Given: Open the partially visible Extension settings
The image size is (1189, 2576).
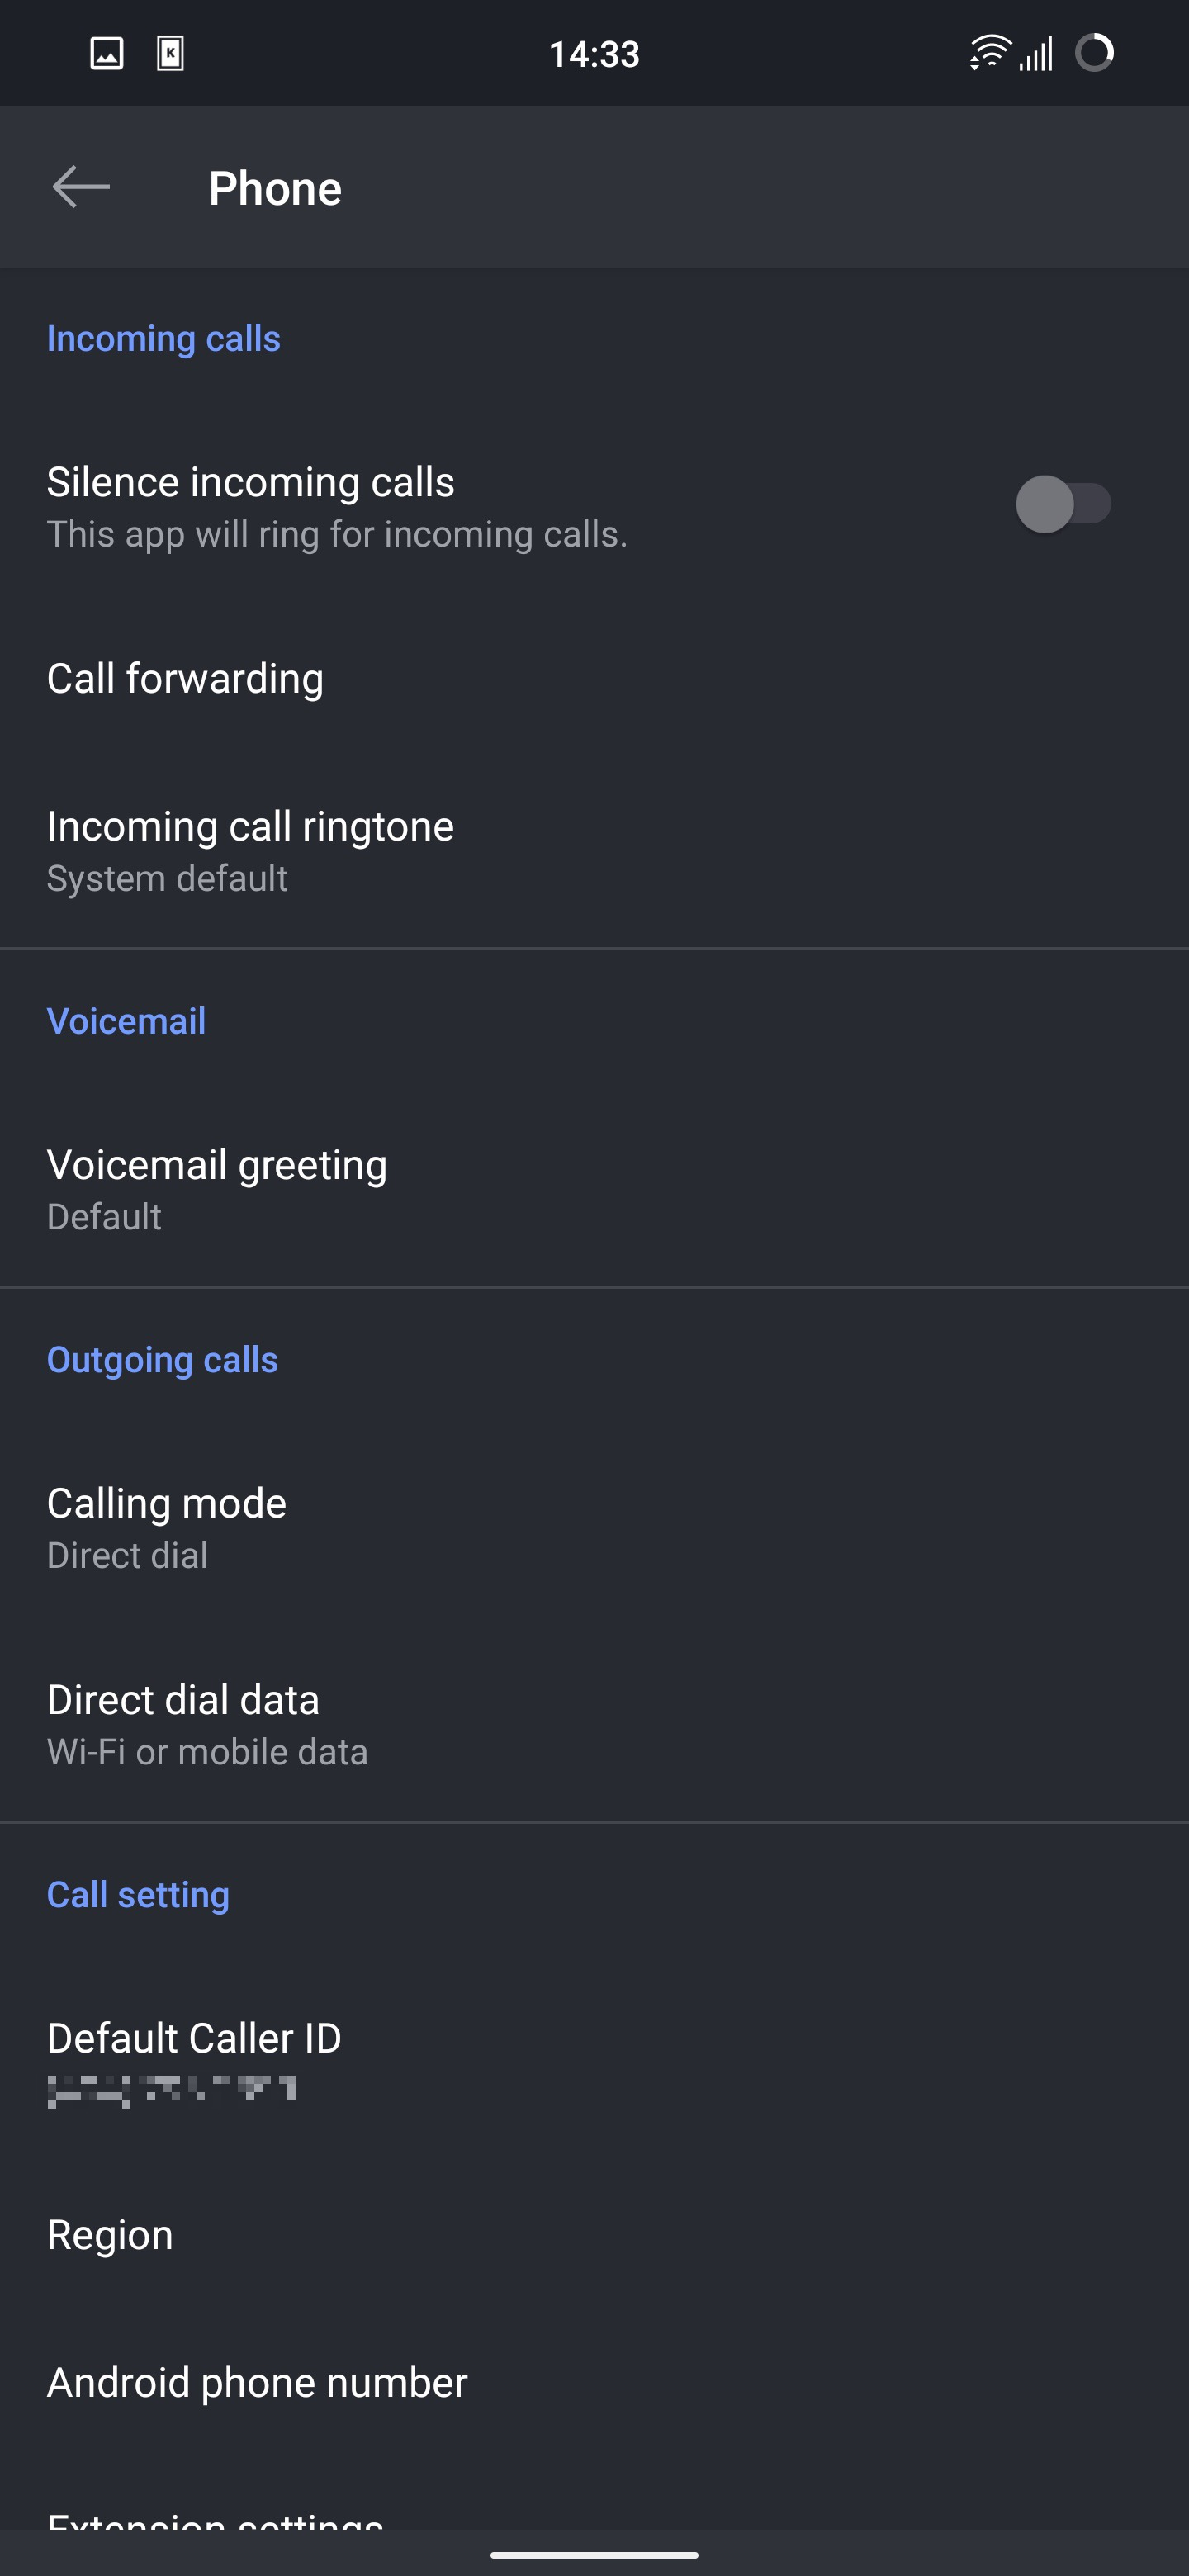Looking at the screenshot, I should pyautogui.click(x=215, y=2519).
